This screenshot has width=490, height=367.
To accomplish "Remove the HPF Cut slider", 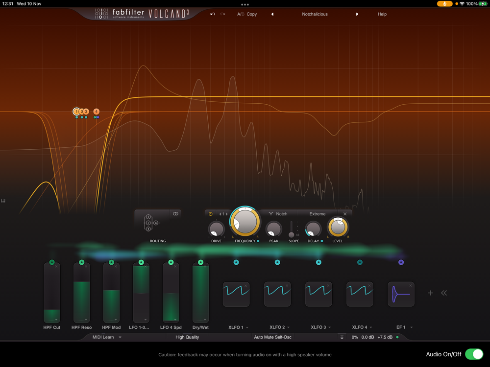I will [x=56, y=267].
